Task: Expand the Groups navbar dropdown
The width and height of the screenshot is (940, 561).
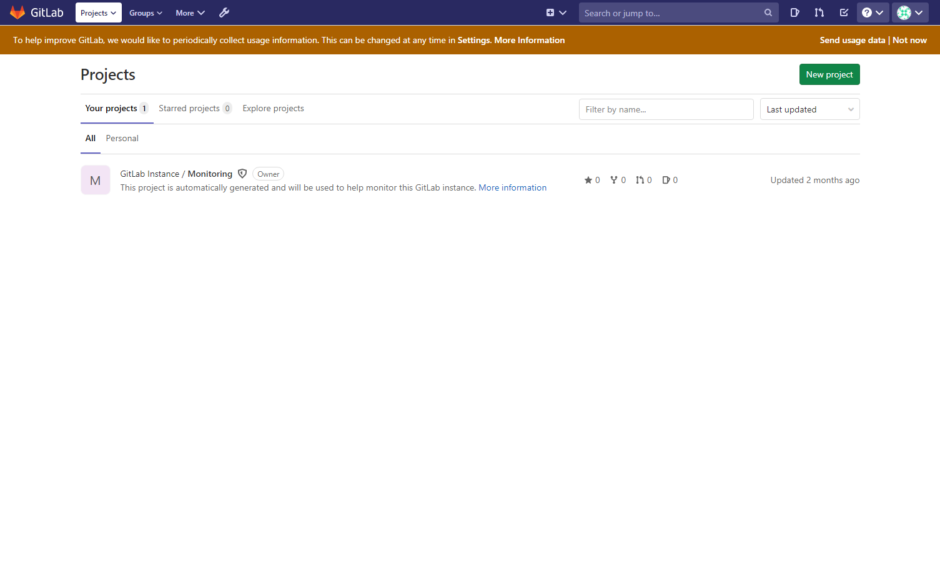Action: coord(146,12)
